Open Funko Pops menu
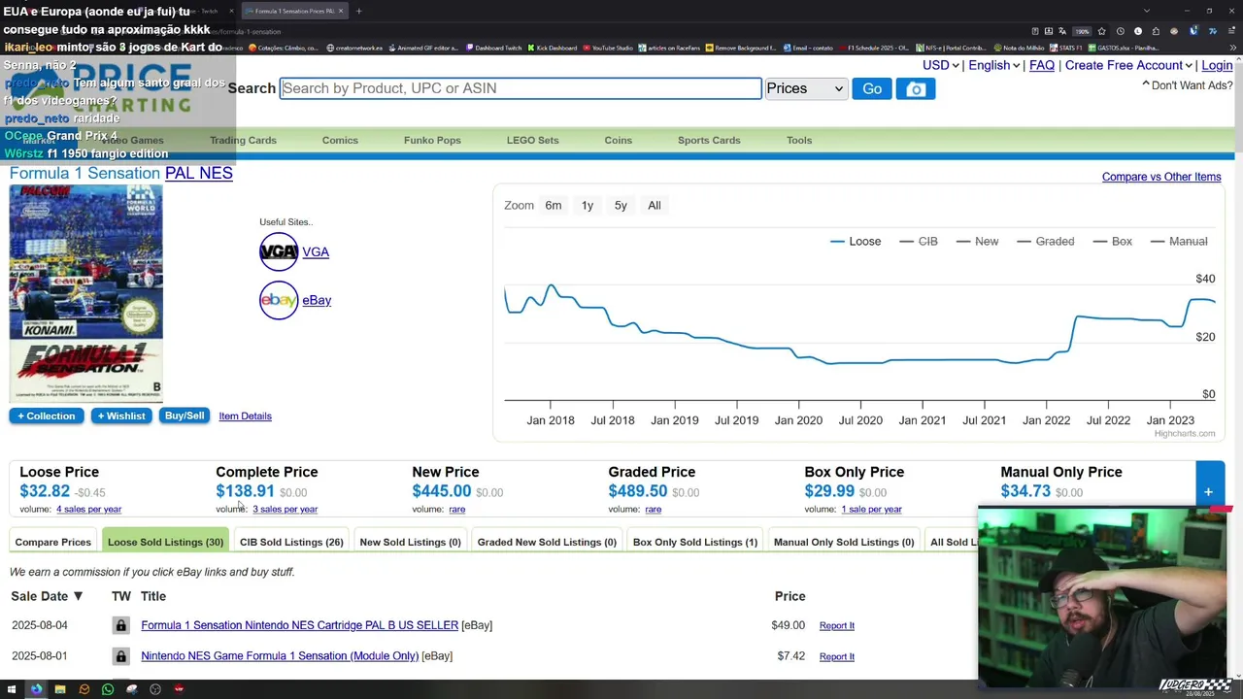The image size is (1243, 699). tap(432, 140)
